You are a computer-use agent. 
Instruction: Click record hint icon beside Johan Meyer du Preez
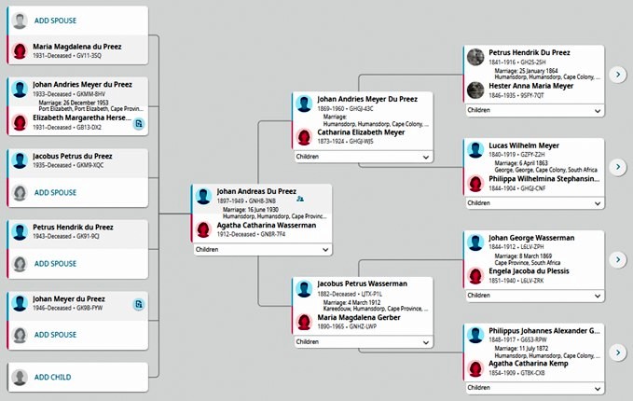pyautogui.click(x=139, y=304)
